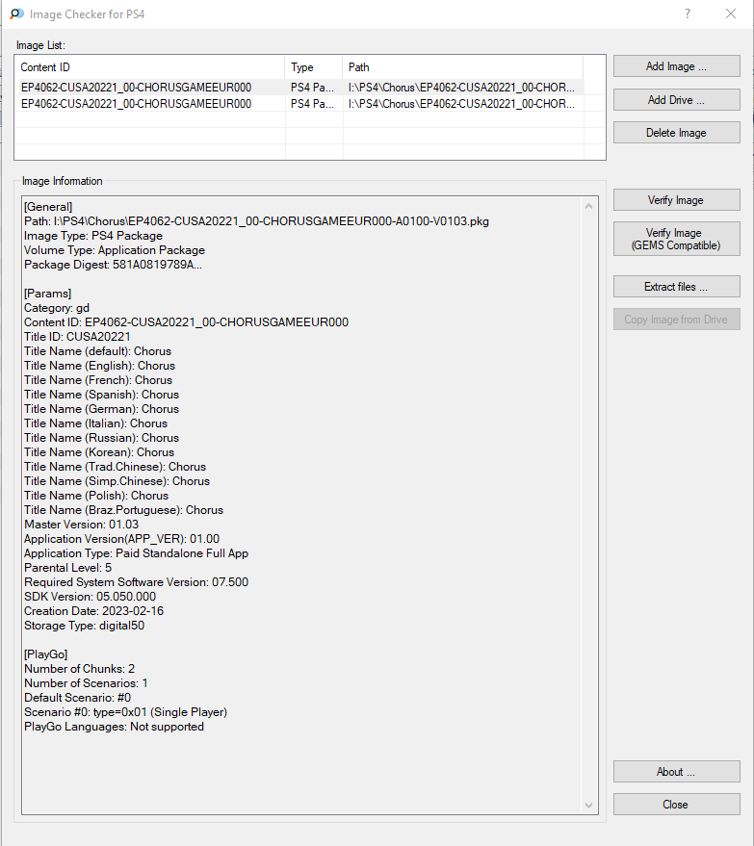Sort by Content ID column header
The height and width of the screenshot is (846, 754).
pos(149,67)
